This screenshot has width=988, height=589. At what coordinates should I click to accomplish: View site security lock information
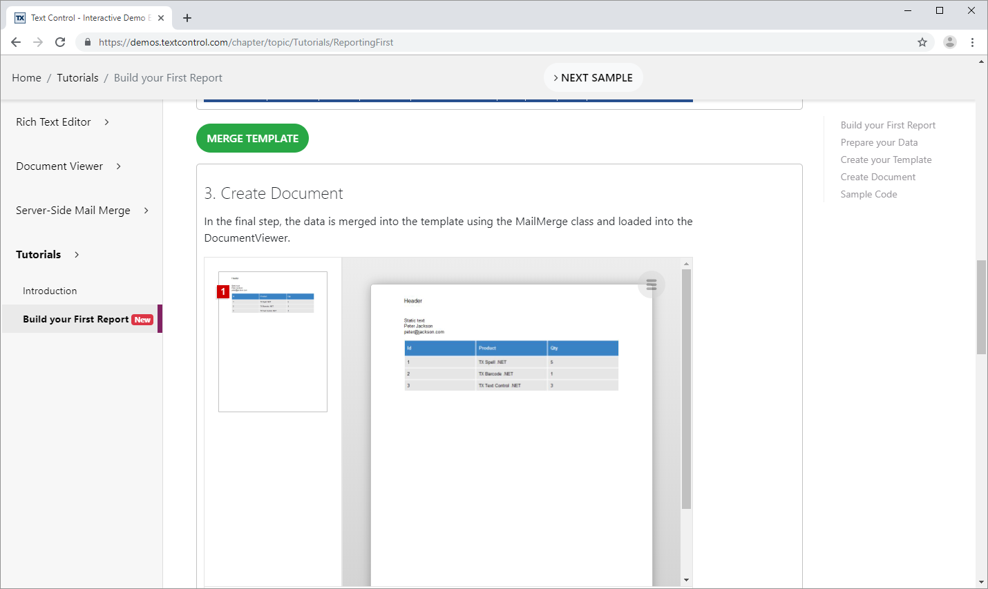(87, 42)
